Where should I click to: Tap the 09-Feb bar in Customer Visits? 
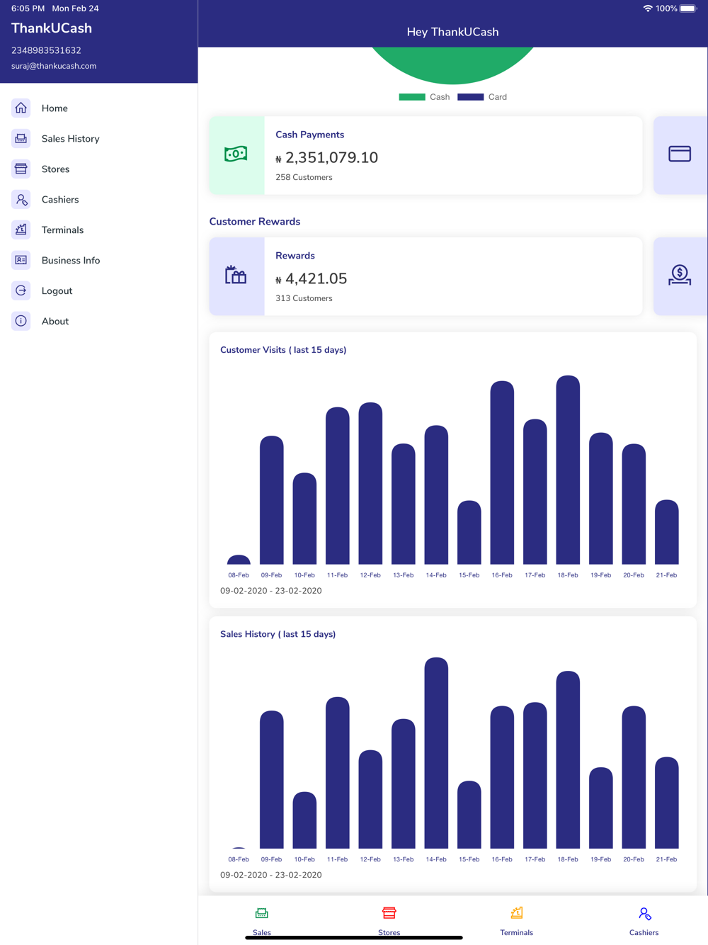pos(272,500)
